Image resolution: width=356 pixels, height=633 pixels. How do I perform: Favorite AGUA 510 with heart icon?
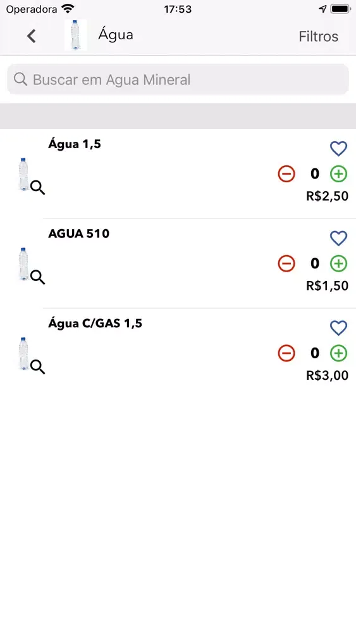(338, 238)
